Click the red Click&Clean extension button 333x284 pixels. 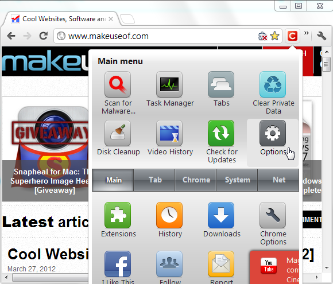coord(292,36)
